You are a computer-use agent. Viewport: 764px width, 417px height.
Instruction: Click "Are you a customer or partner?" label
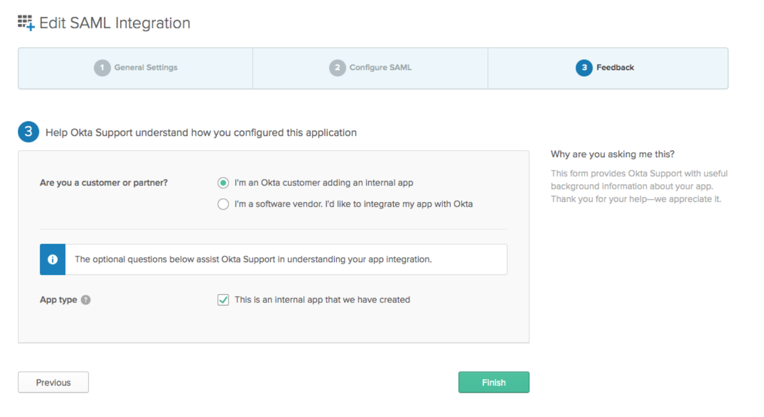click(104, 183)
